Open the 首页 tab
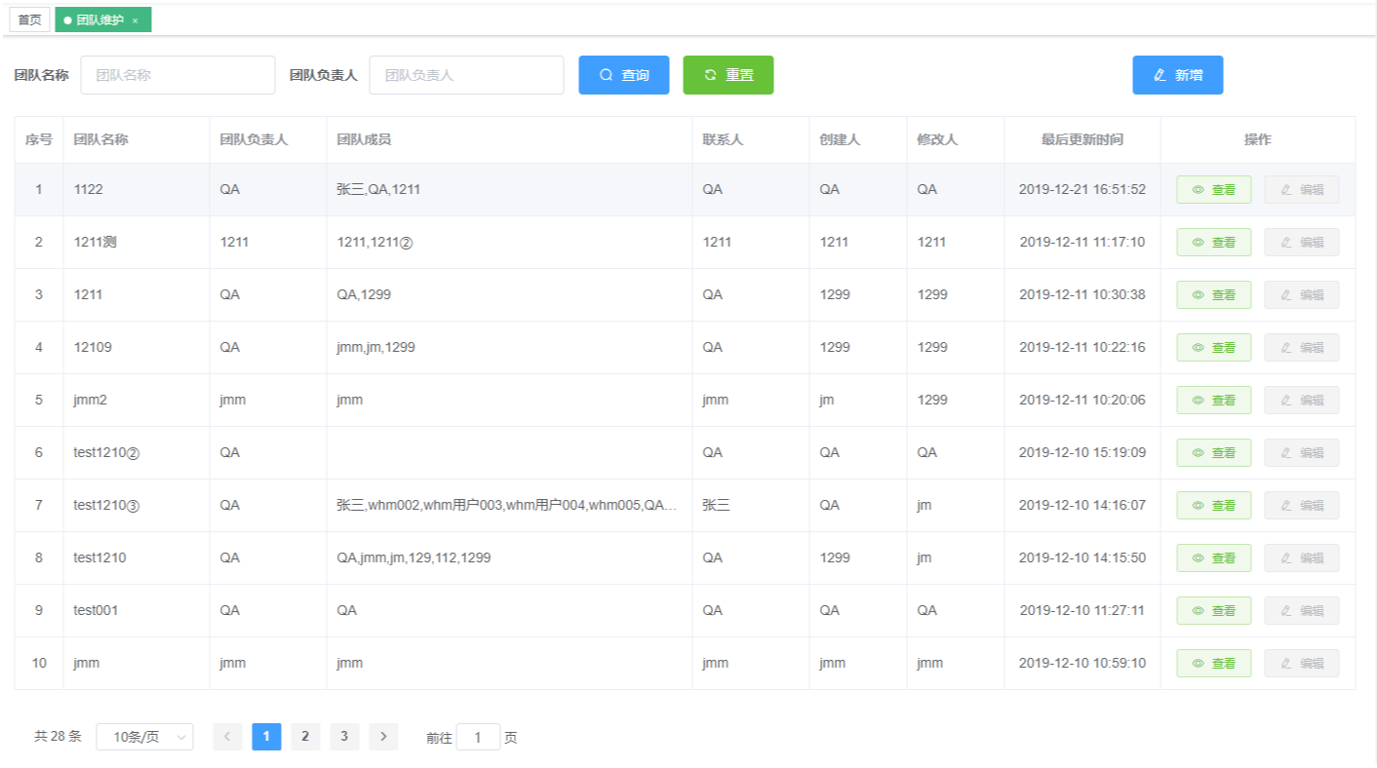 [x=30, y=19]
